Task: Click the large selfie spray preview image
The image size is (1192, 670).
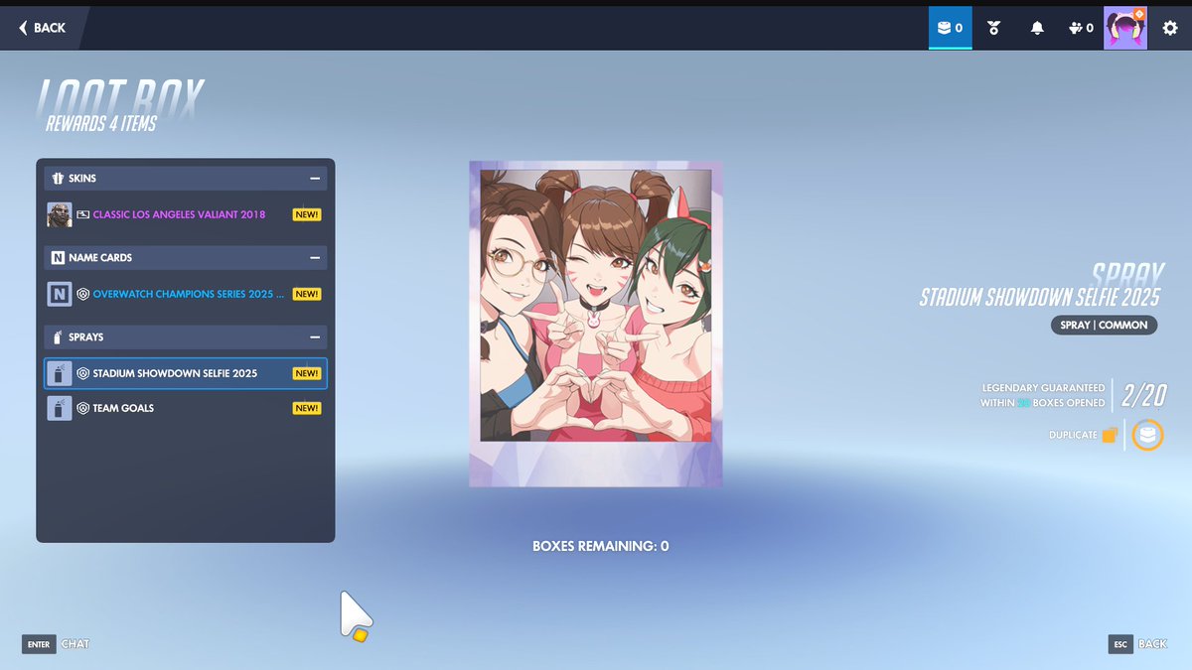Action: (x=596, y=324)
